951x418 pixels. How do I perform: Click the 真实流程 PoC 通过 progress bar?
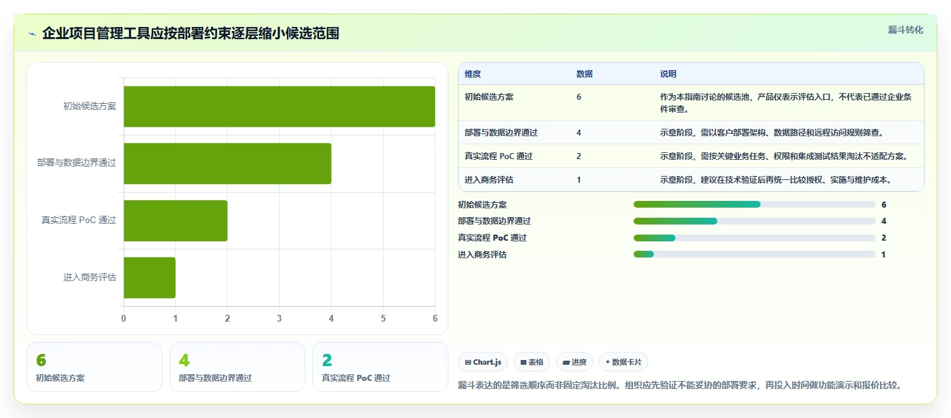pyautogui.click(x=754, y=238)
